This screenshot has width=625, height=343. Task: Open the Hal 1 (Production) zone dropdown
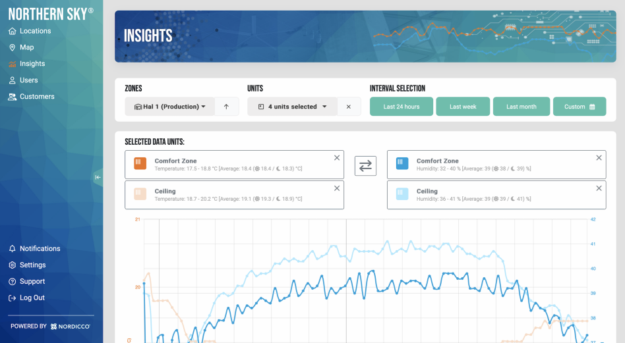(x=170, y=107)
